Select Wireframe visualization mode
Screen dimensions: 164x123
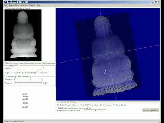point(101,105)
